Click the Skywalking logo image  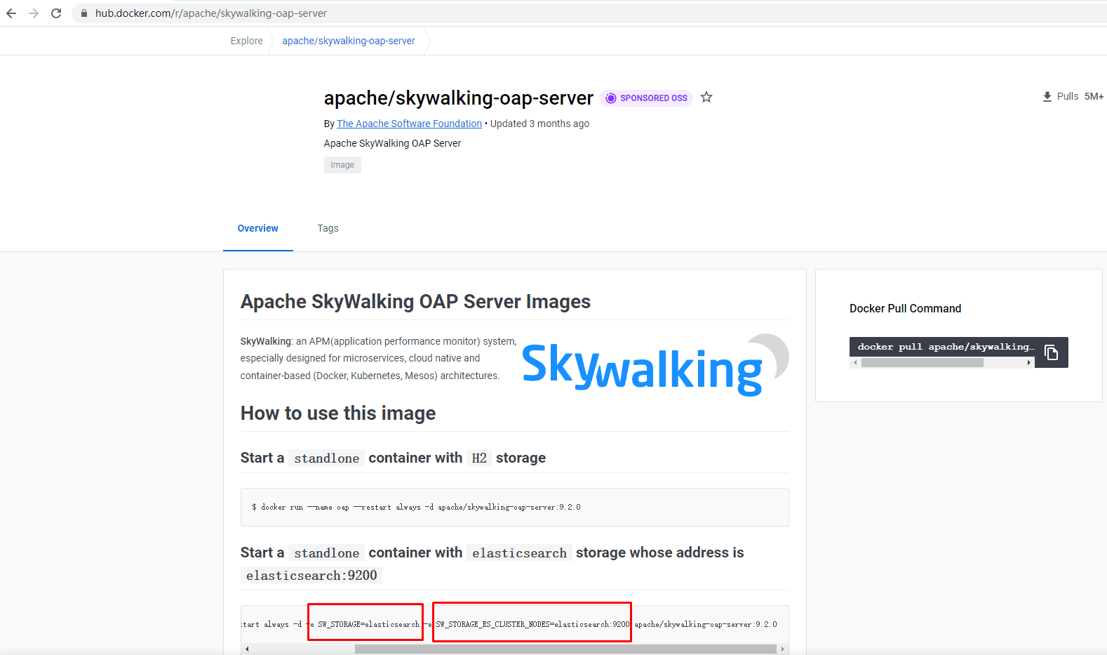point(655,366)
